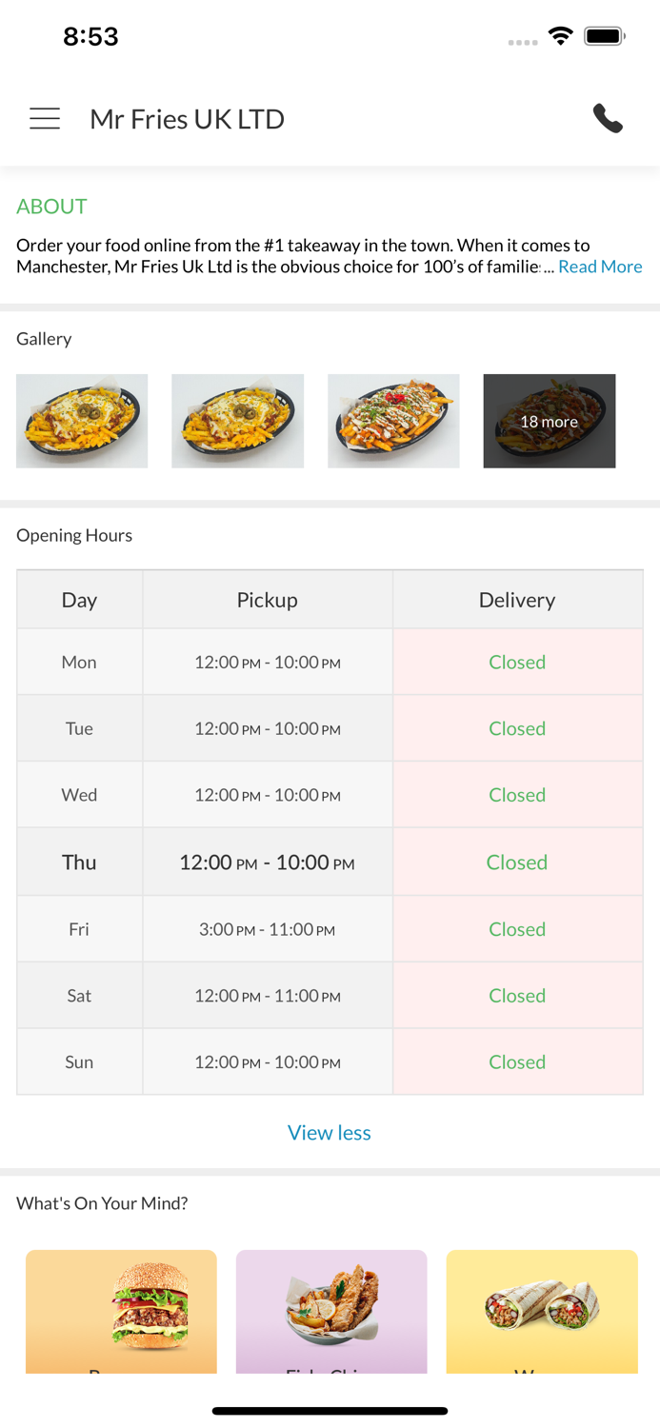The width and height of the screenshot is (660, 1428).
Task: Tap the ABOUT section heading
Action: pyautogui.click(x=51, y=207)
